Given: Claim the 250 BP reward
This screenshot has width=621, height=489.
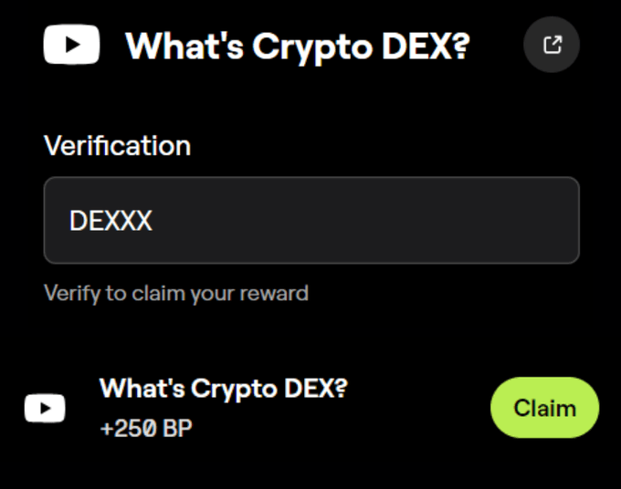Looking at the screenshot, I should click(544, 407).
